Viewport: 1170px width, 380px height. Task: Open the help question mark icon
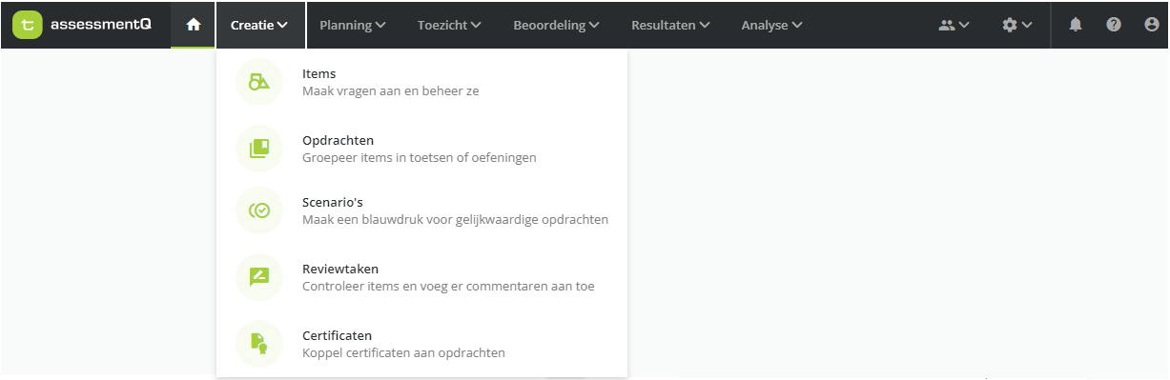pyautogui.click(x=1114, y=26)
